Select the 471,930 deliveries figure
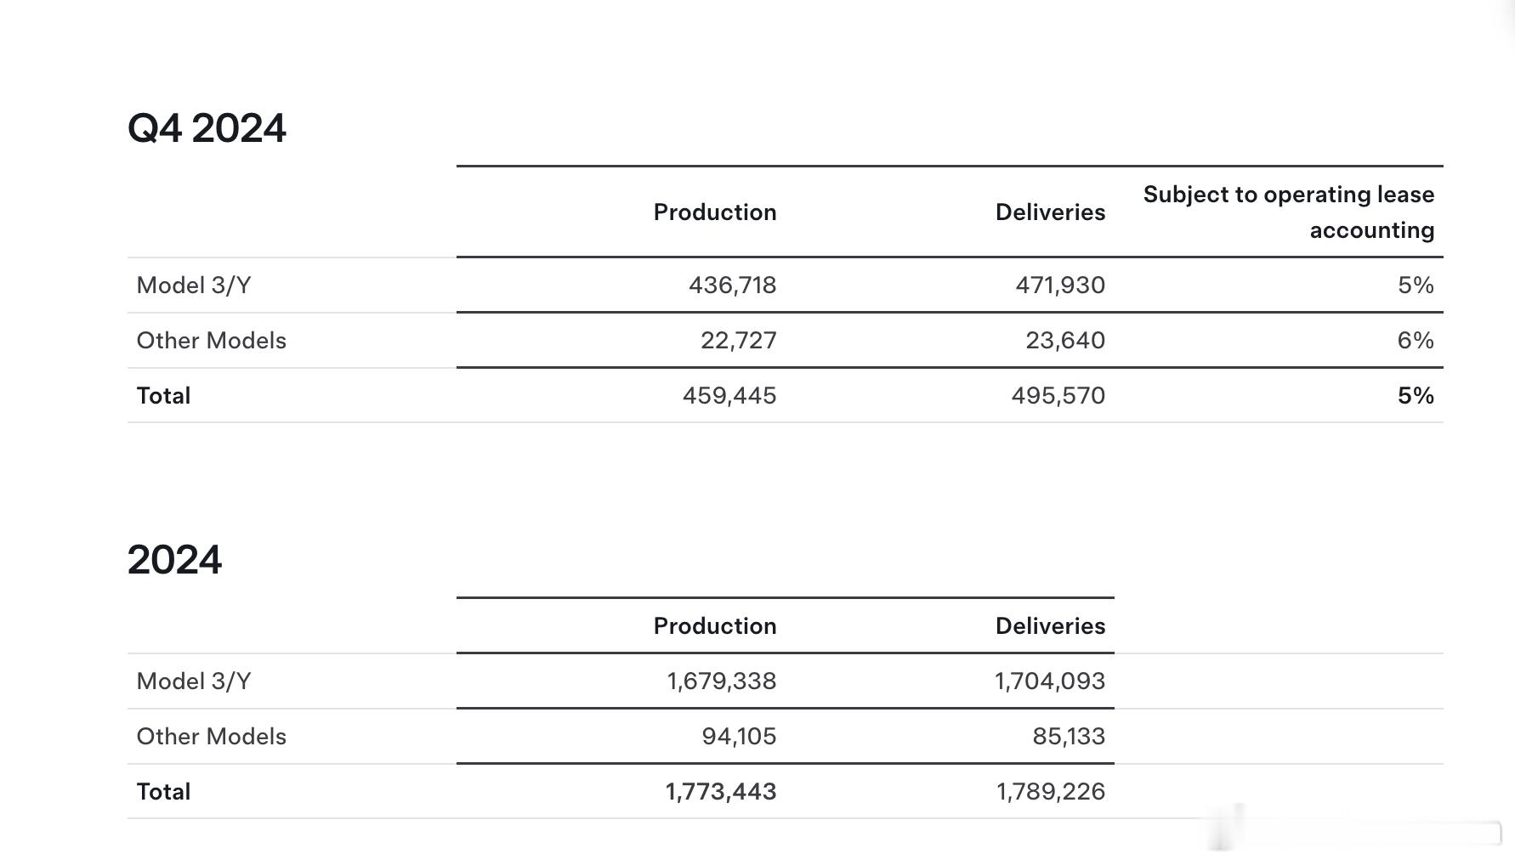The width and height of the screenshot is (1515, 865). coord(1060,286)
